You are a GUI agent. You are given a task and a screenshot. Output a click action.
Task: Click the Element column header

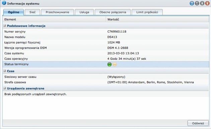54,19
